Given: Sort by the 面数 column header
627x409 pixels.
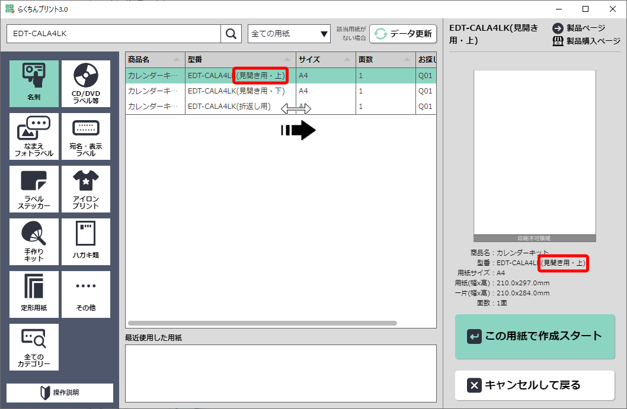Looking at the screenshot, I should [385, 60].
